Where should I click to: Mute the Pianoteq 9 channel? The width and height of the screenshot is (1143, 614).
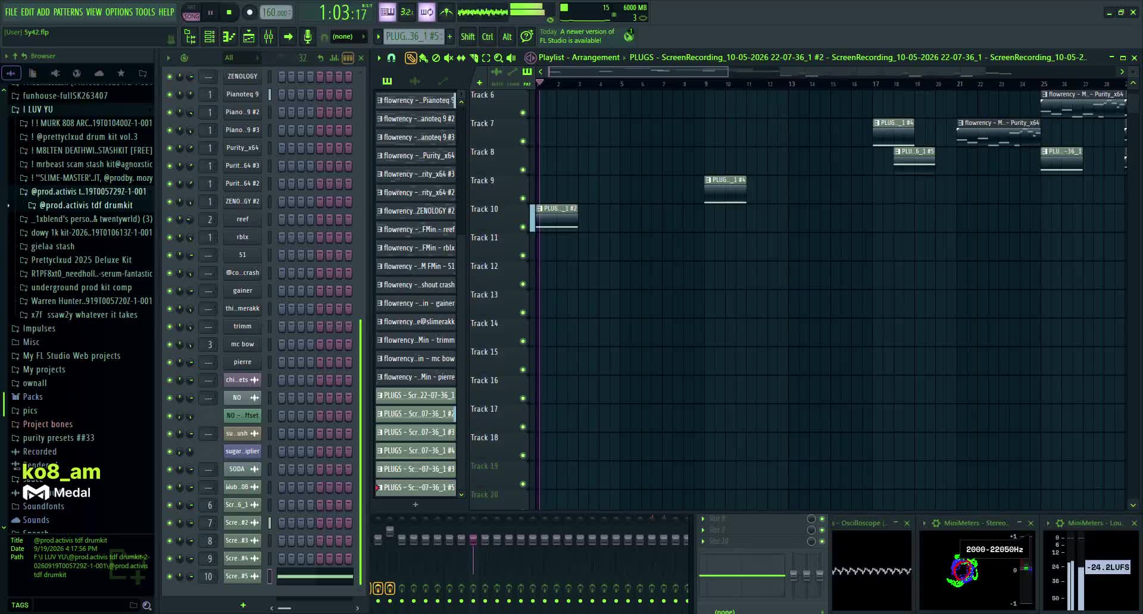click(x=170, y=95)
